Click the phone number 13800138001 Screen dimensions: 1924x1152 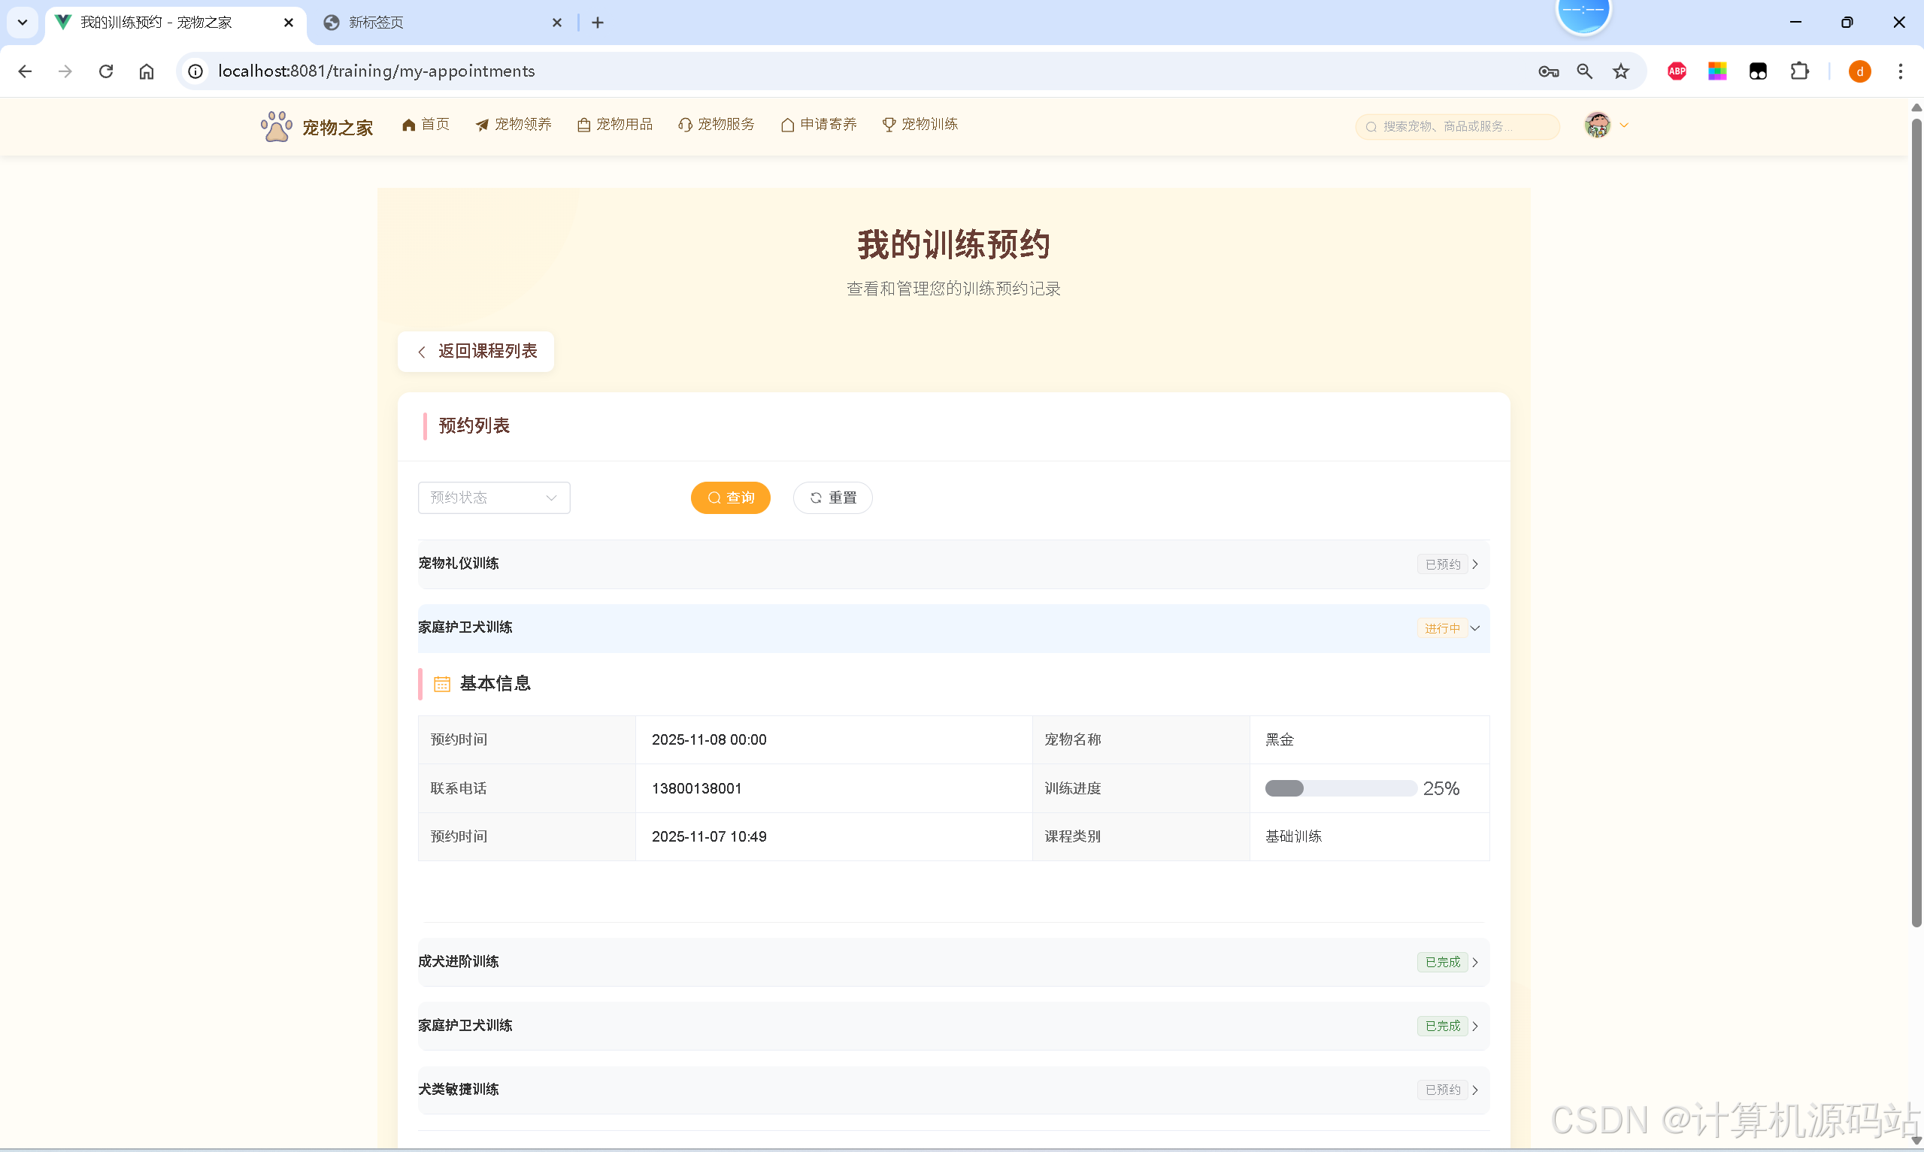pyautogui.click(x=696, y=789)
